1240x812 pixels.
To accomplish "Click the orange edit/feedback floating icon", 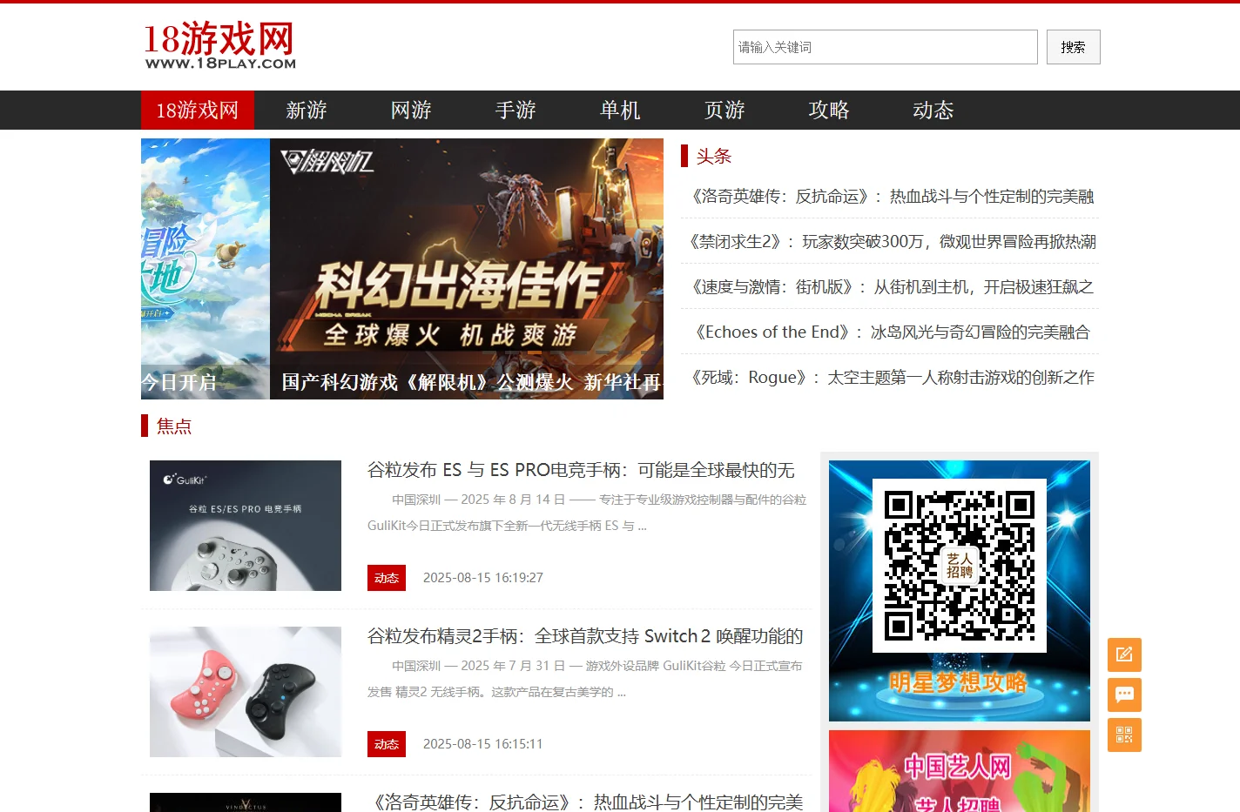I will point(1124,654).
